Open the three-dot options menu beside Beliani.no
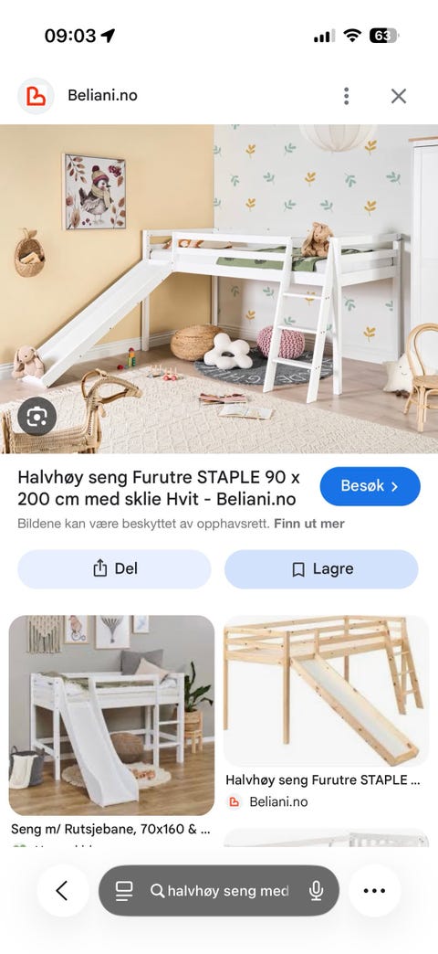 tap(346, 96)
